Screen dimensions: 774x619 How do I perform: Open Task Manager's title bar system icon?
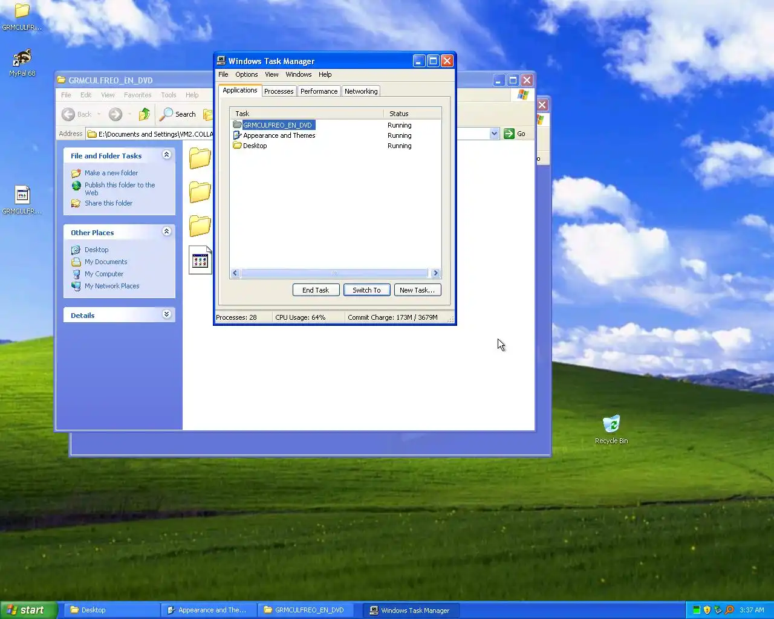coord(221,60)
